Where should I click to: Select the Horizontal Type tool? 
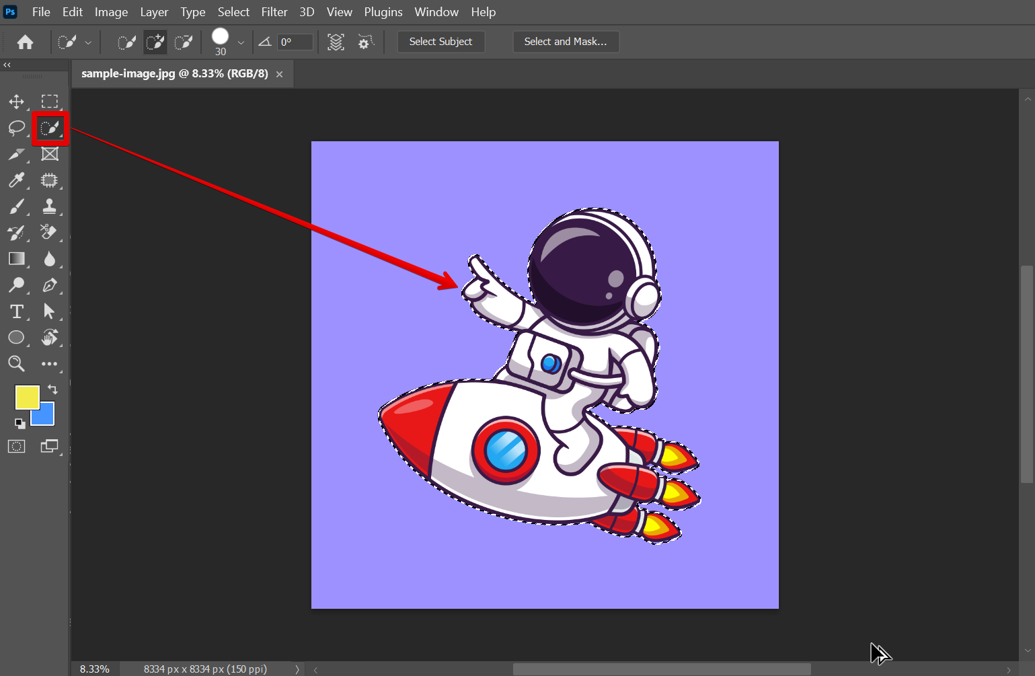(x=16, y=311)
